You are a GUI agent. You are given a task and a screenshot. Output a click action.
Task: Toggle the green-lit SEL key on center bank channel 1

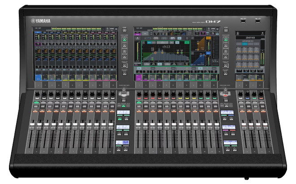139,102
